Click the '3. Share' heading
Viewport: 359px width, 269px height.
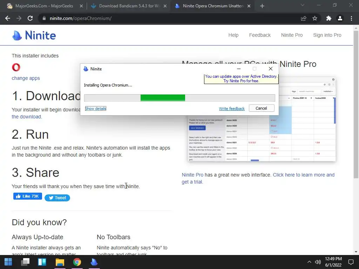pos(35,172)
